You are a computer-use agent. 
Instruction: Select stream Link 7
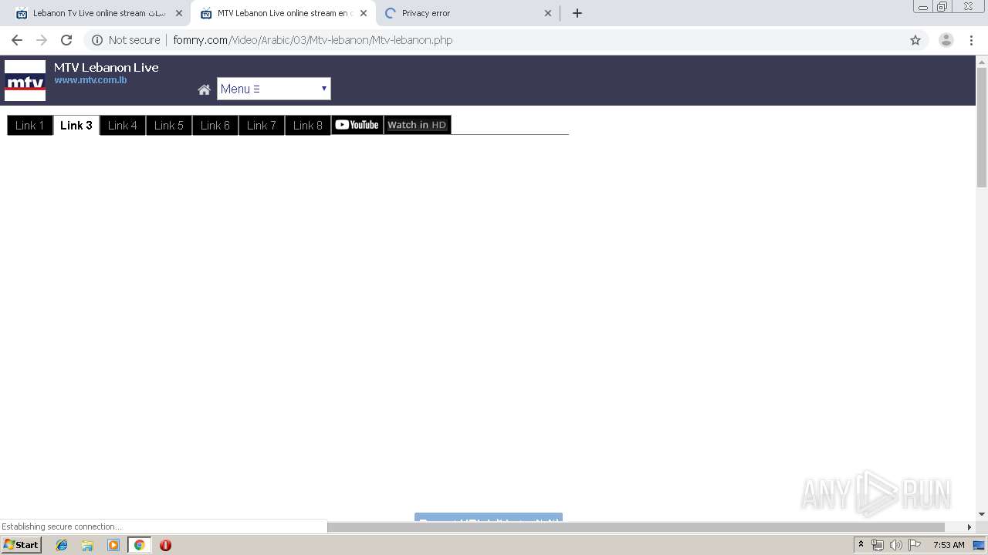tap(262, 125)
